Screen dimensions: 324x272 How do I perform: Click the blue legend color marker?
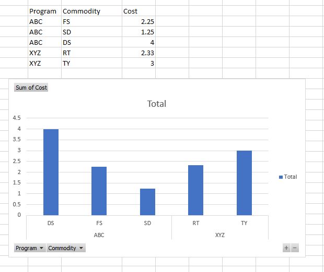click(281, 177)
